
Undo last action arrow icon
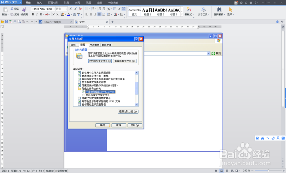coord(27,22)
